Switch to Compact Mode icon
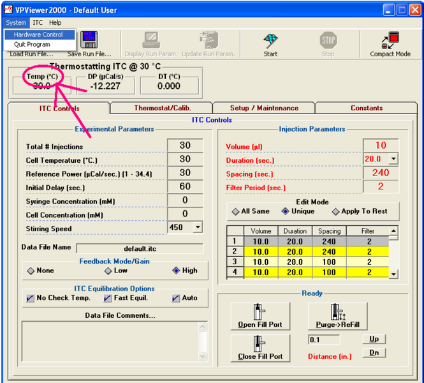The image size is (424, 383). pos(390,40)
